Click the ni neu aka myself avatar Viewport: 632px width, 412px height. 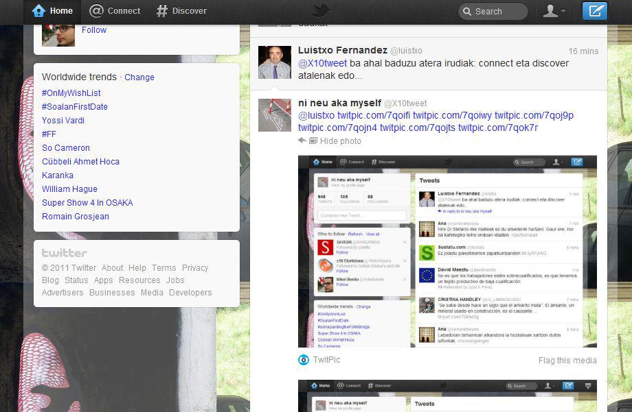click(274, 114)
